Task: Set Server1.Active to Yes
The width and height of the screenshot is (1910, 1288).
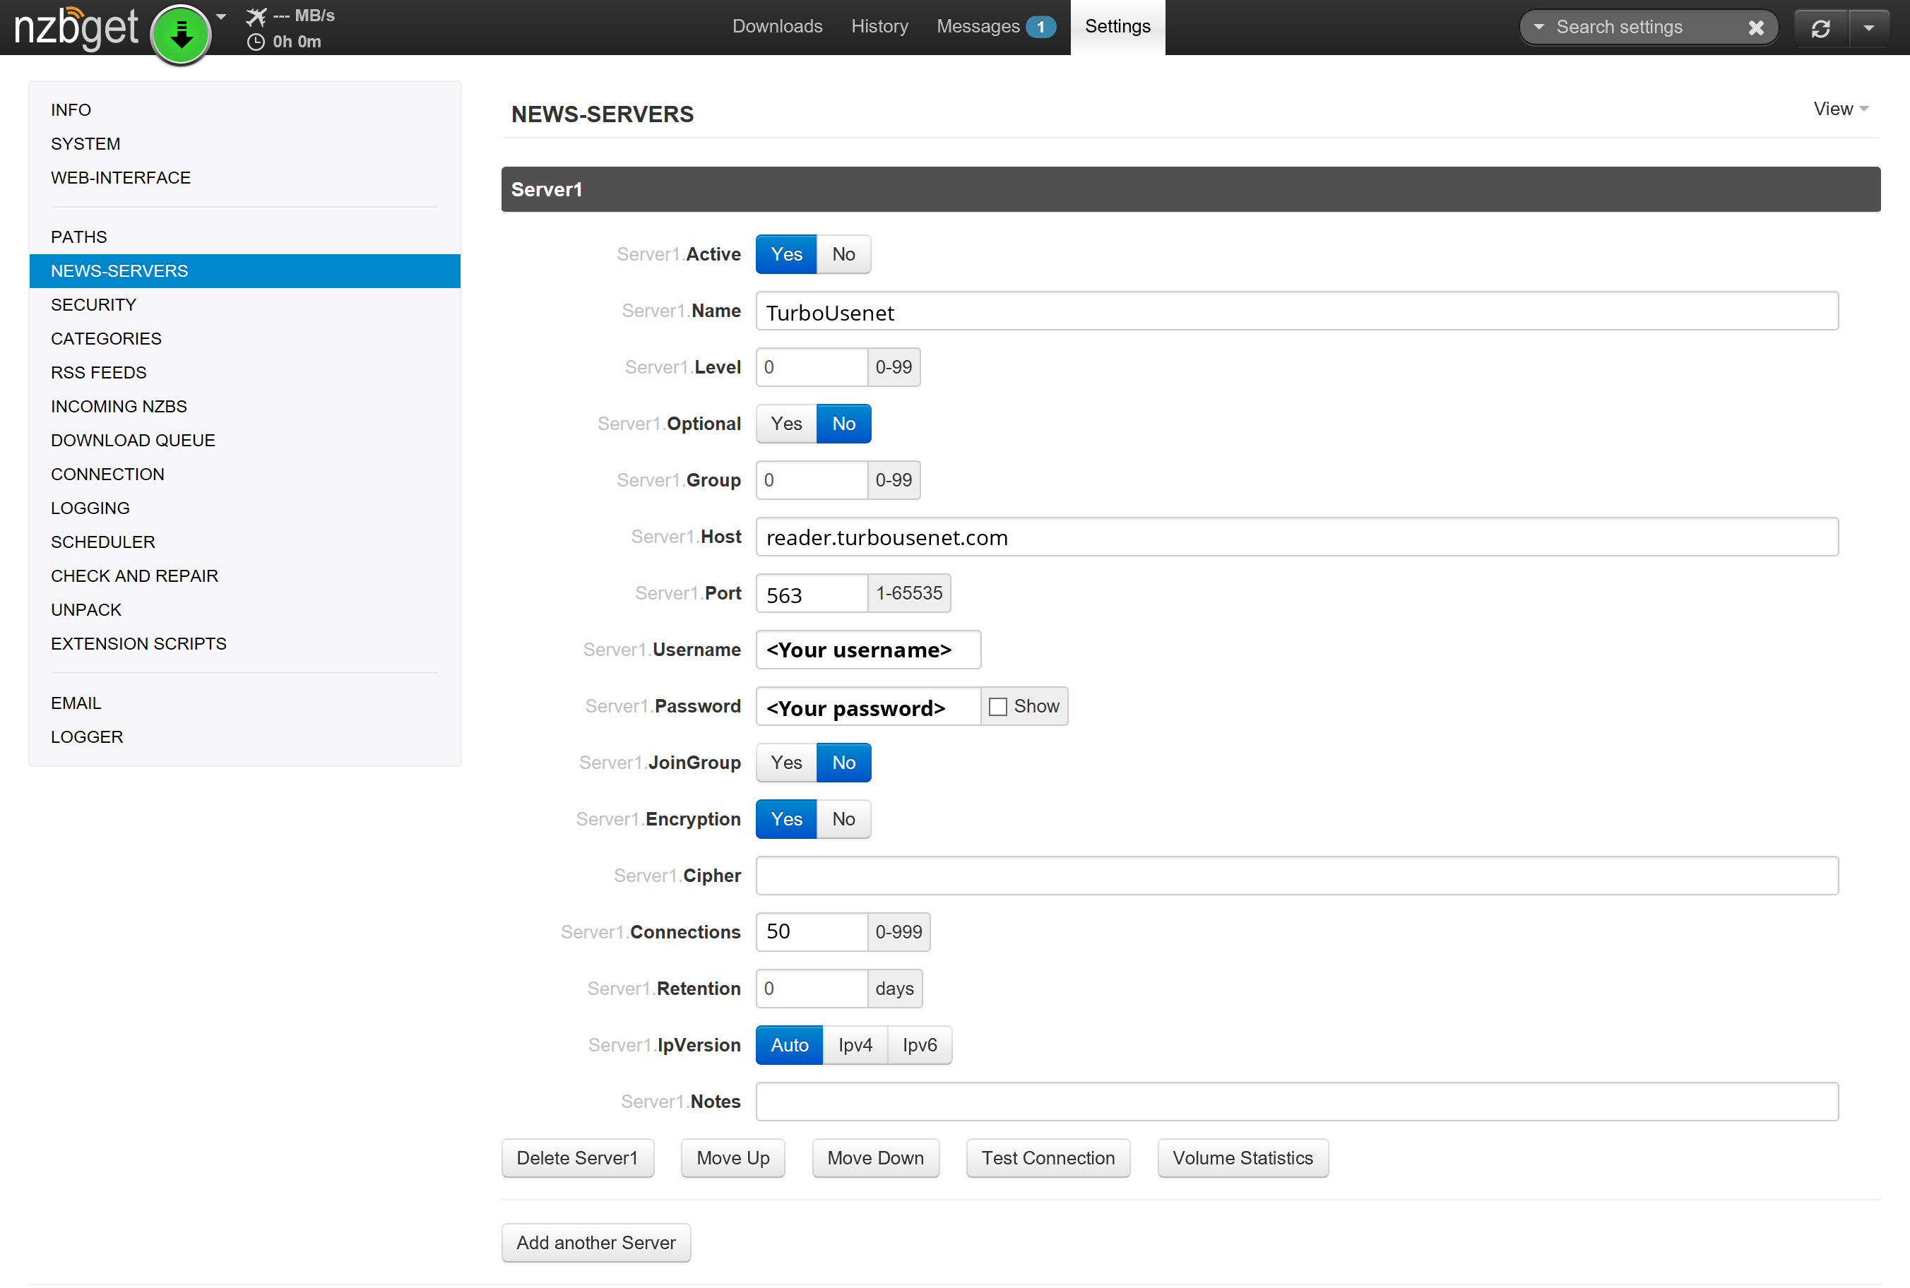Action: point(786,255)
